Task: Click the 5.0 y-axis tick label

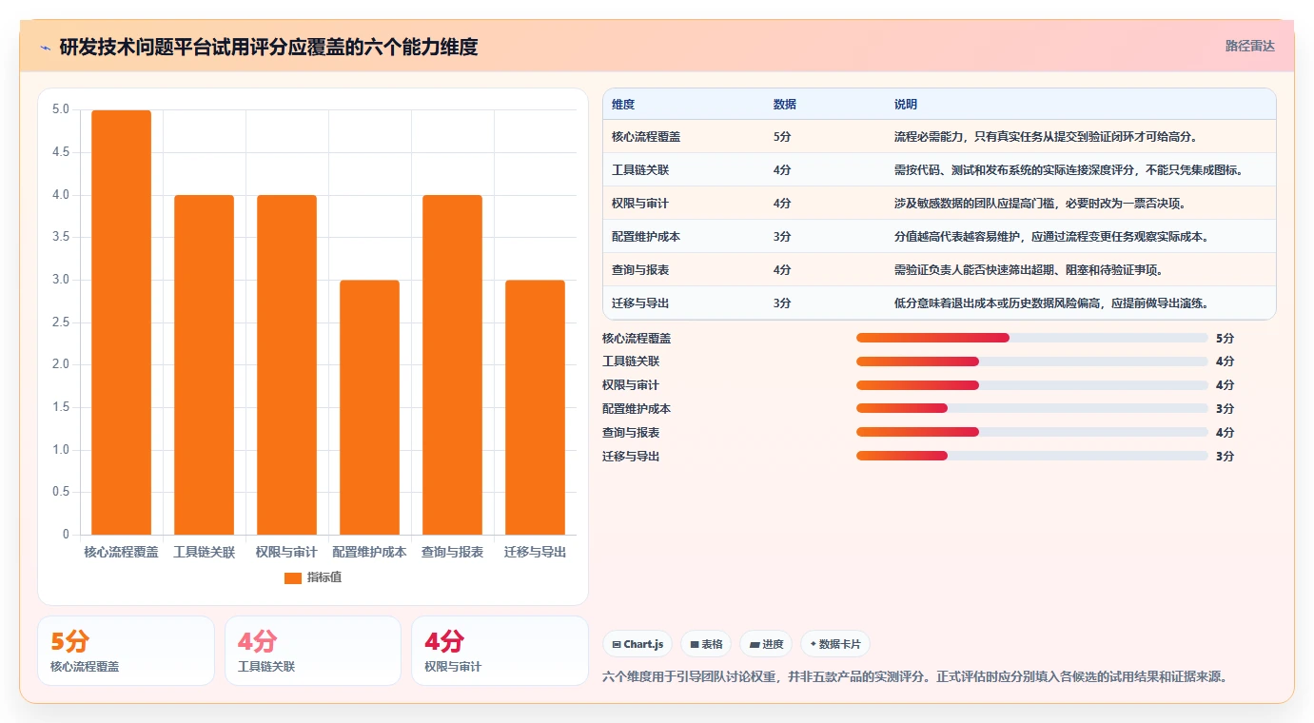Action: (60, 109)
